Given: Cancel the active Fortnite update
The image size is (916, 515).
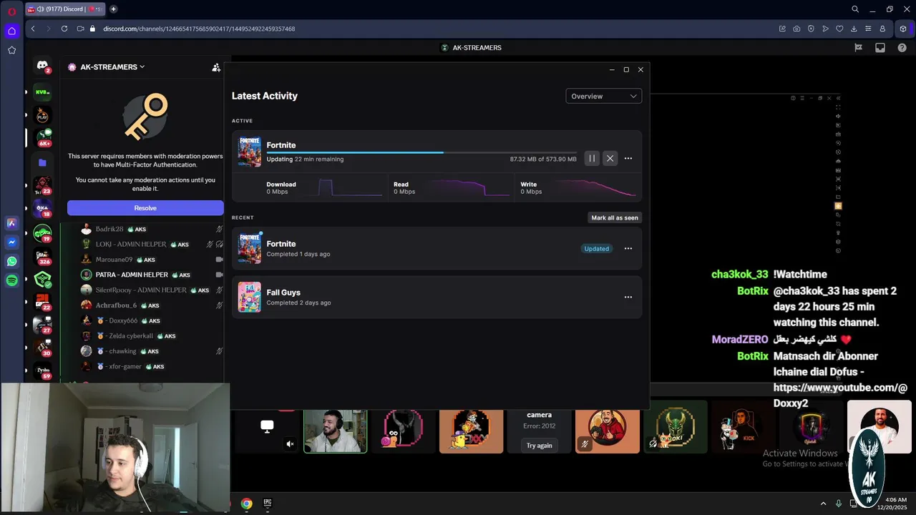Looking at the screenshot, I should [610, 159].
